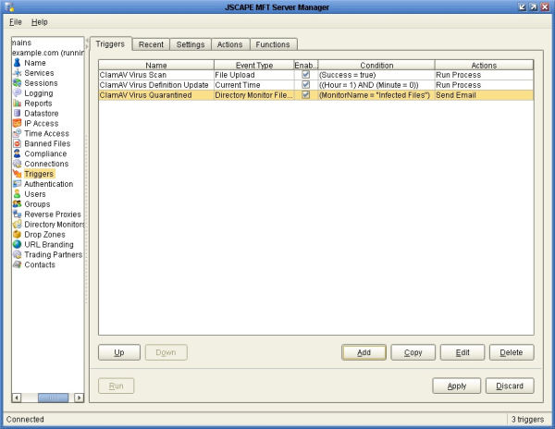
Task: Click the Reverse Proxies icon
Action: coord(17,214)
